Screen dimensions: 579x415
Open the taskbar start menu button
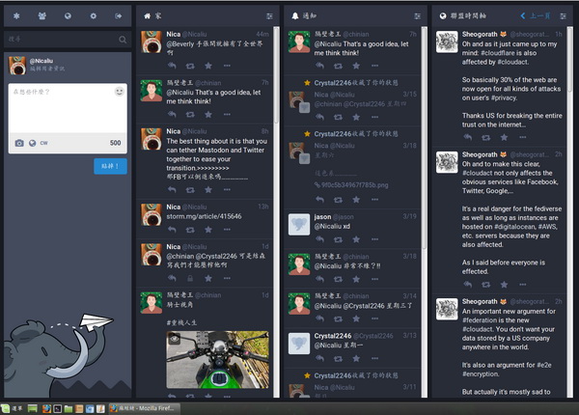tap(12, 408)
